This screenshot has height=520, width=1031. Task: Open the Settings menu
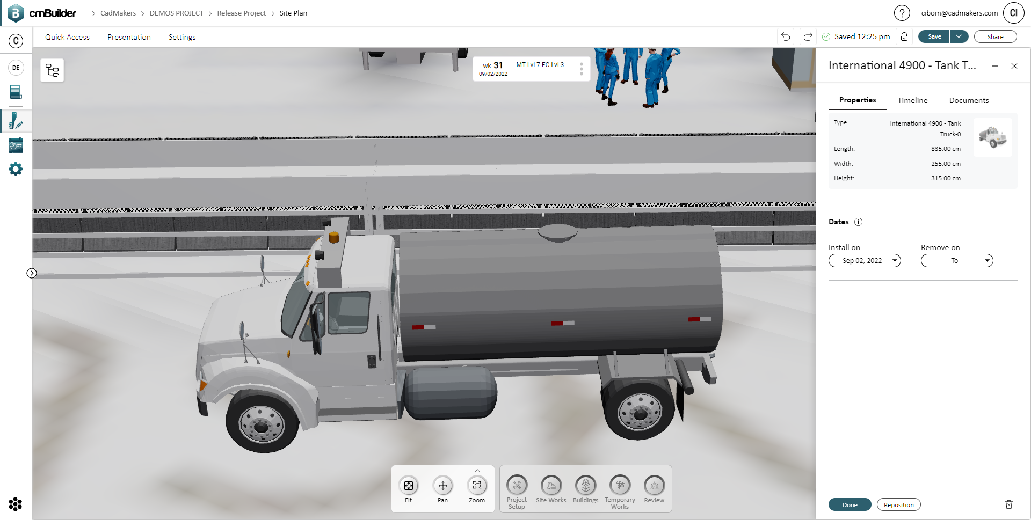(182, 37)
